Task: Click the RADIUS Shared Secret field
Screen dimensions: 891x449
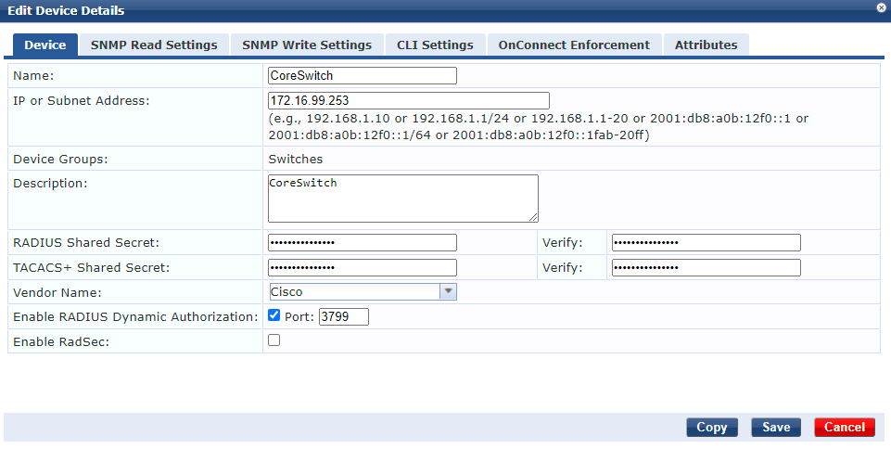Action: click(362, 243)
